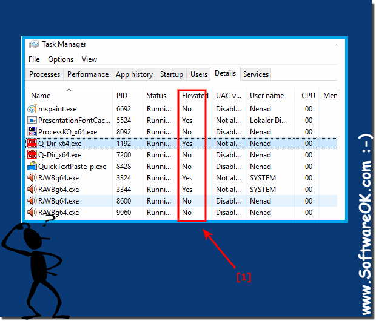Switch to the Startup tab
The height and width of the screenshot is (321, 376).
tap(172, 74)
